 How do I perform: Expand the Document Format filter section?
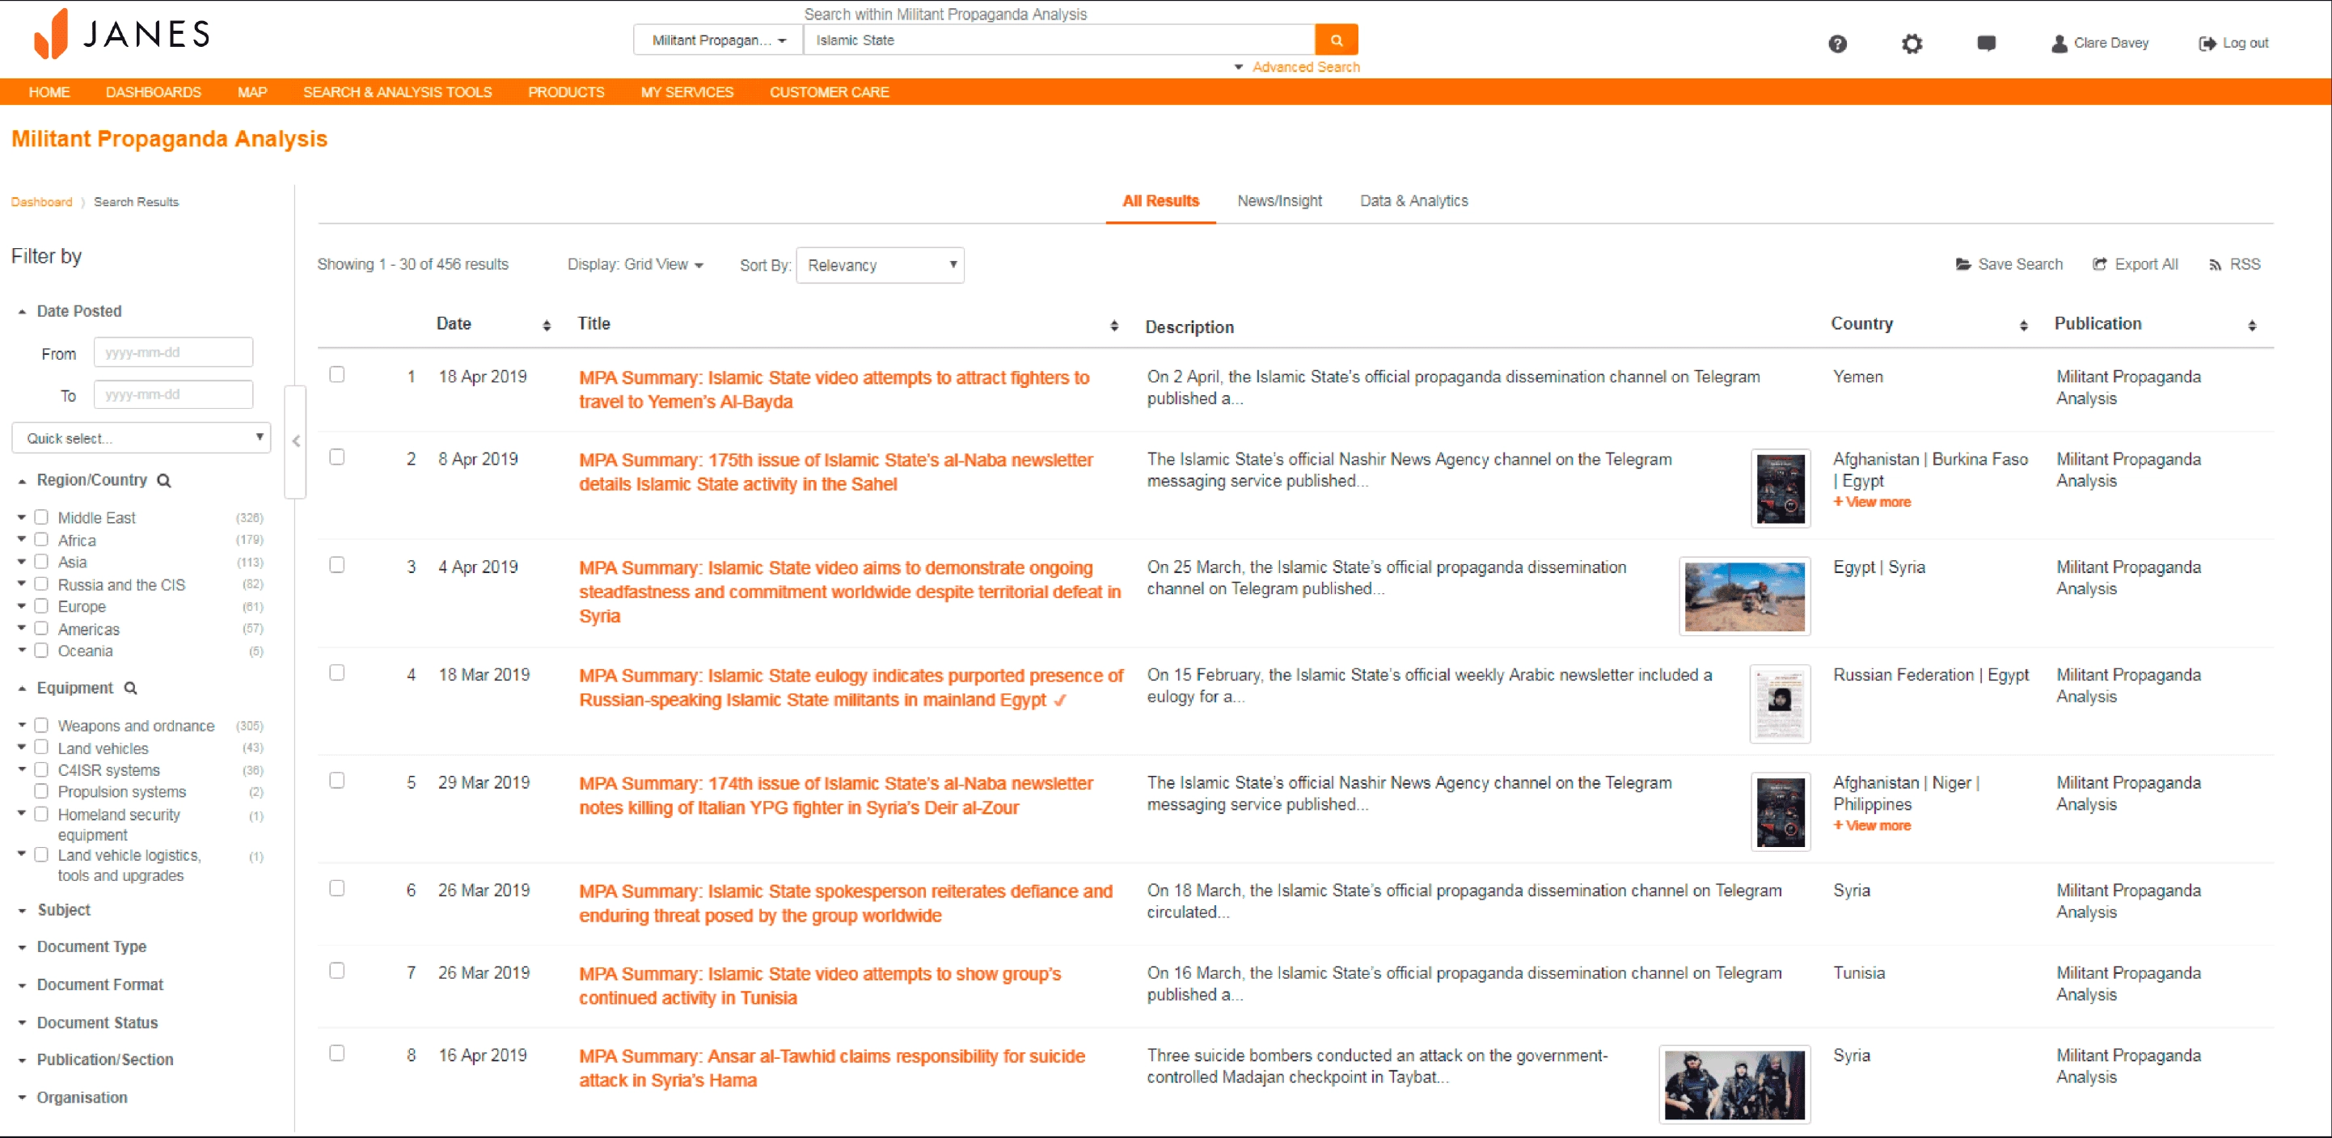(91, 985)
